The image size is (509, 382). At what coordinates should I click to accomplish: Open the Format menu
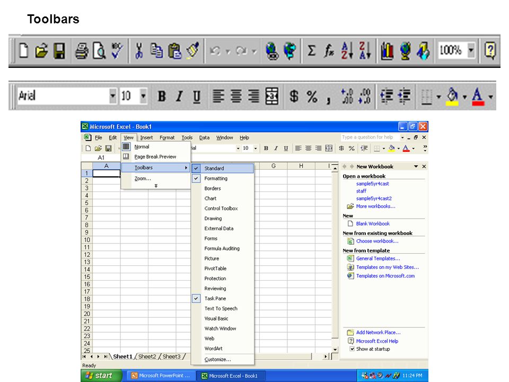[167, 137]
